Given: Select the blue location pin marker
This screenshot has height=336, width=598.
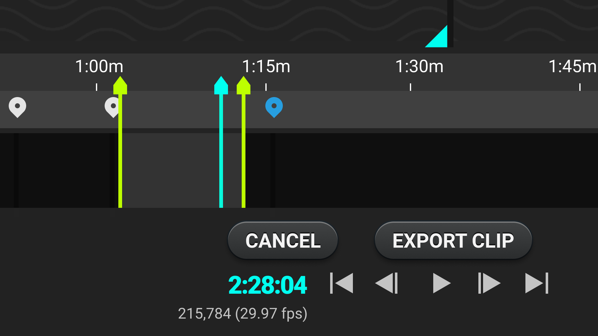Looking at the screenshot, I should [x=274, y=107].
